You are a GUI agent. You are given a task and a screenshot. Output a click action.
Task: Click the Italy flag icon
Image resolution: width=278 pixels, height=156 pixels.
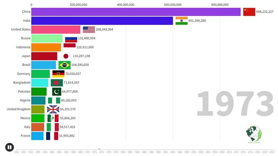(53, 127)
